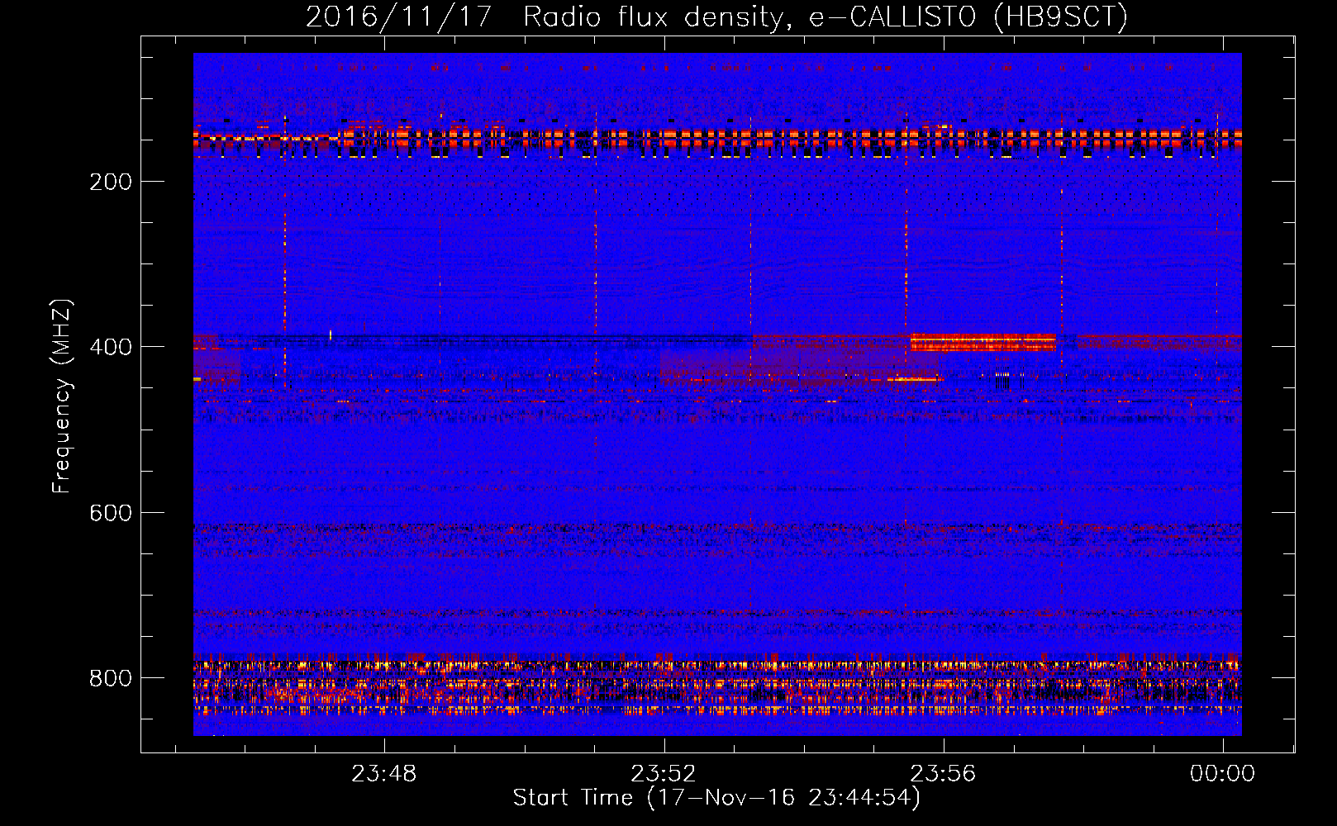Image resolution: width=1337 pixels, height=826 pixels.
Task: Click the 00:00 time tick label
Action: pyautogui.click(x=1222, y=774)
